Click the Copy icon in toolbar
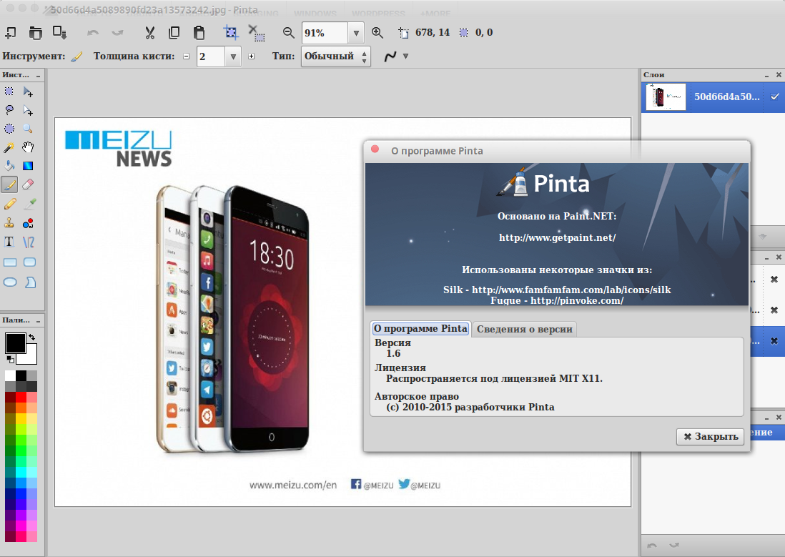This screenshot has height=557, width=785. click(x=174, y=33)
